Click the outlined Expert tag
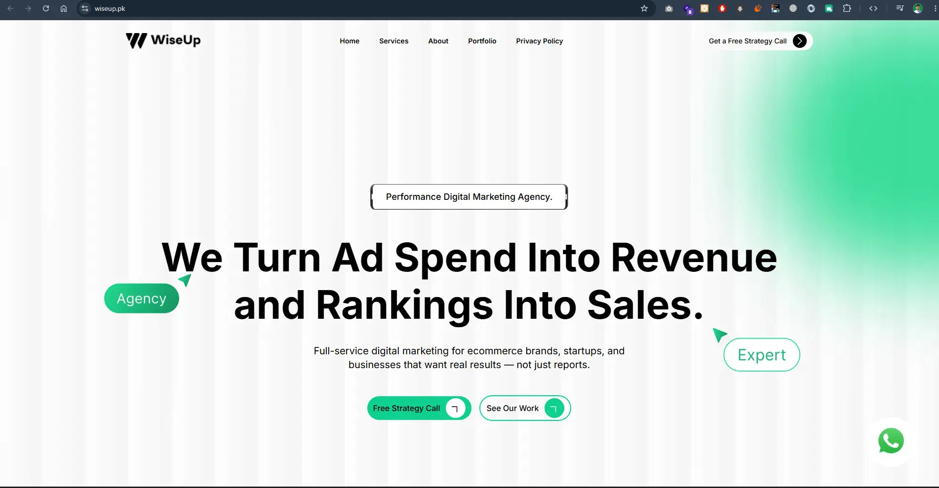The image size is (939, 488). pos(762,355)
